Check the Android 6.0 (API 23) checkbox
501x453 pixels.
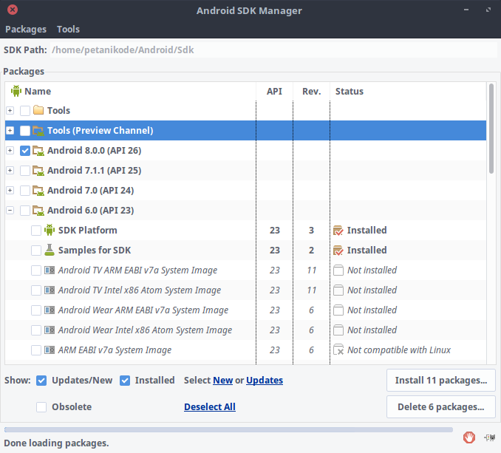click(x=25, y=210)
